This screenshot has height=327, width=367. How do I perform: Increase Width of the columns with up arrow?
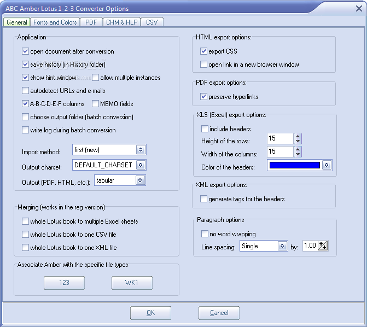click(x=298, y=149)
